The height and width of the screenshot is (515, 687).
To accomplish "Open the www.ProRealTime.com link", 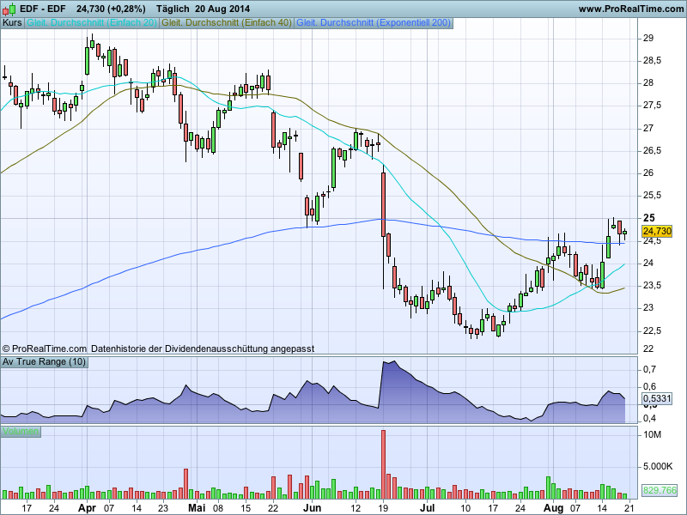I will (631, 9).
